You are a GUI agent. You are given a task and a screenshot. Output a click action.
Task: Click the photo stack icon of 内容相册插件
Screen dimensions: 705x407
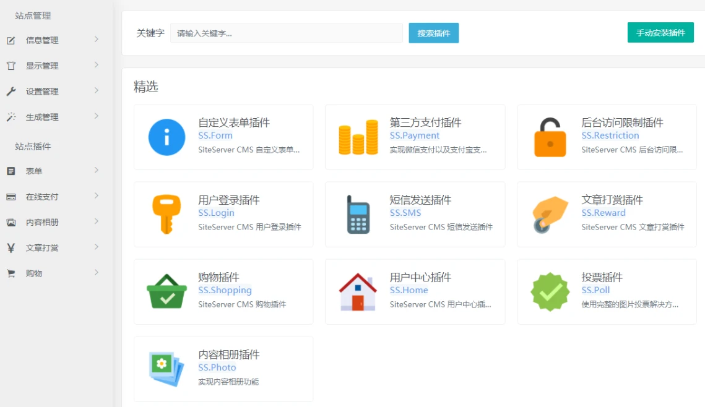[x=167, y=369]
